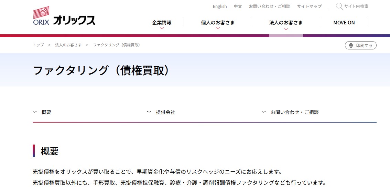Go to 法人のお客さま breadcrumb
The width and height of the screenshot is (390, 194).
click(x=68, y=45)
